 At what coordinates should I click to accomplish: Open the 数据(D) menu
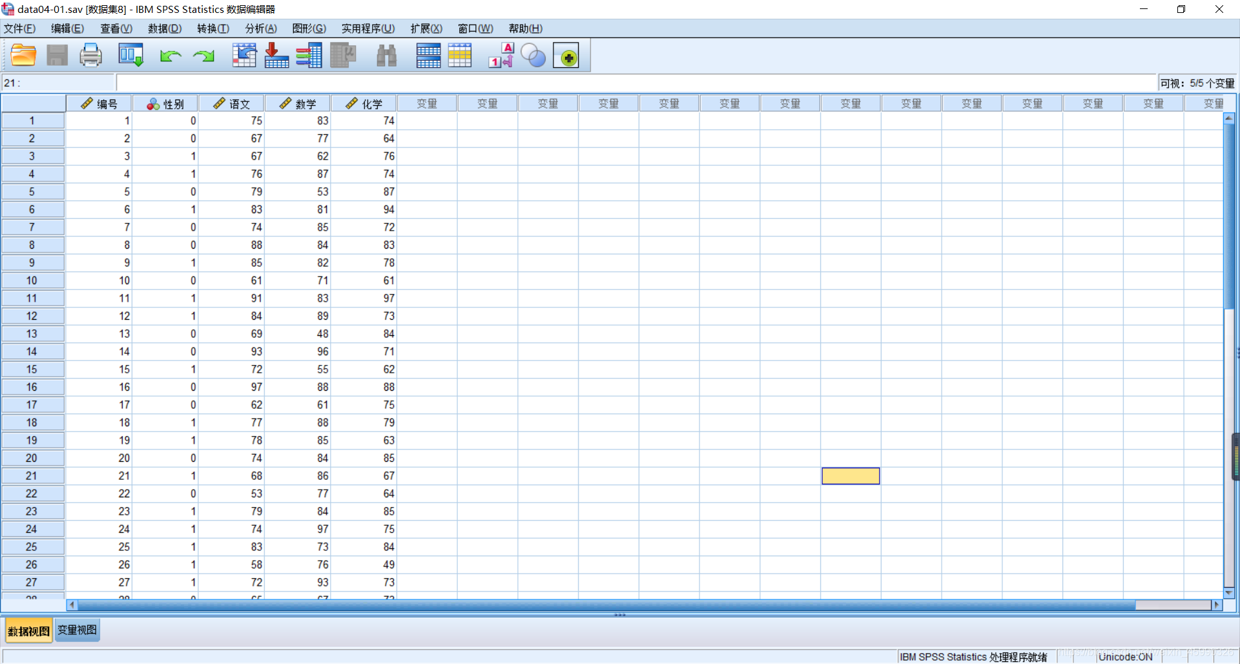[x=165, y=28]
